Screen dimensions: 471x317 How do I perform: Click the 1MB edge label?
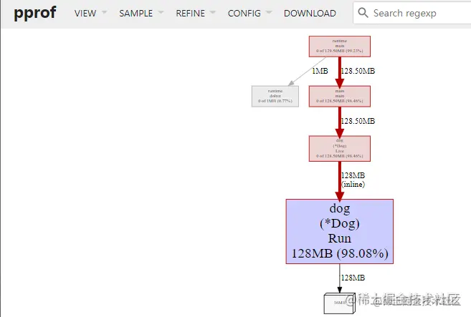coord(320,71)
